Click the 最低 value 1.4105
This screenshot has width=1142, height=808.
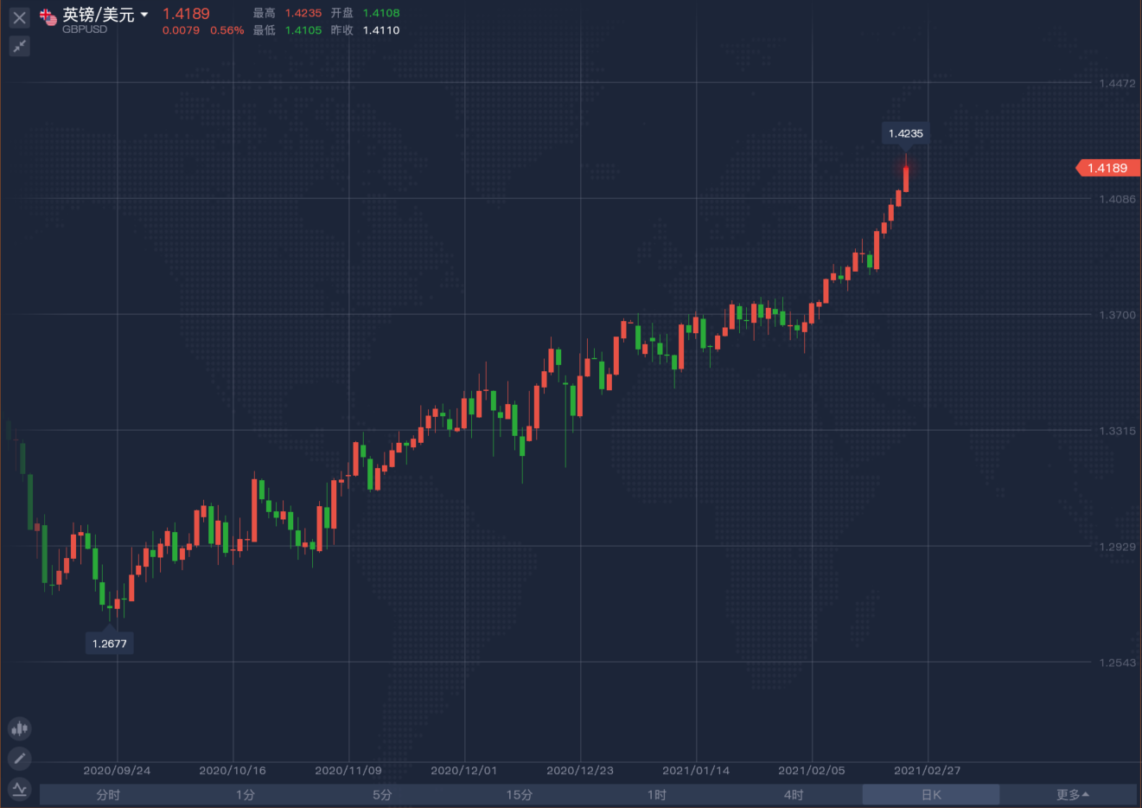click(x=303, y=30)
